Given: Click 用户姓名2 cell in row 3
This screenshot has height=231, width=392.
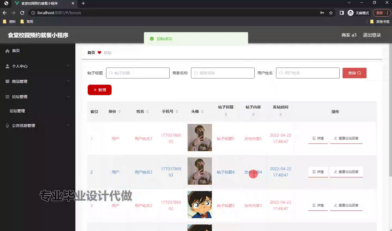Looking at the screenshot, I should 143,206.
